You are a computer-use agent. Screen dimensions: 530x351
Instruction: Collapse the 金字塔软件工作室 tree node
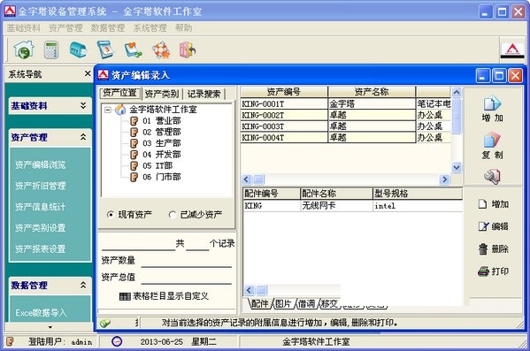107,110
